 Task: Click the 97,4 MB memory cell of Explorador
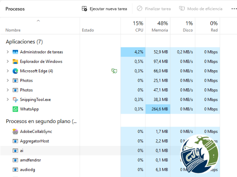coord(158,61)
